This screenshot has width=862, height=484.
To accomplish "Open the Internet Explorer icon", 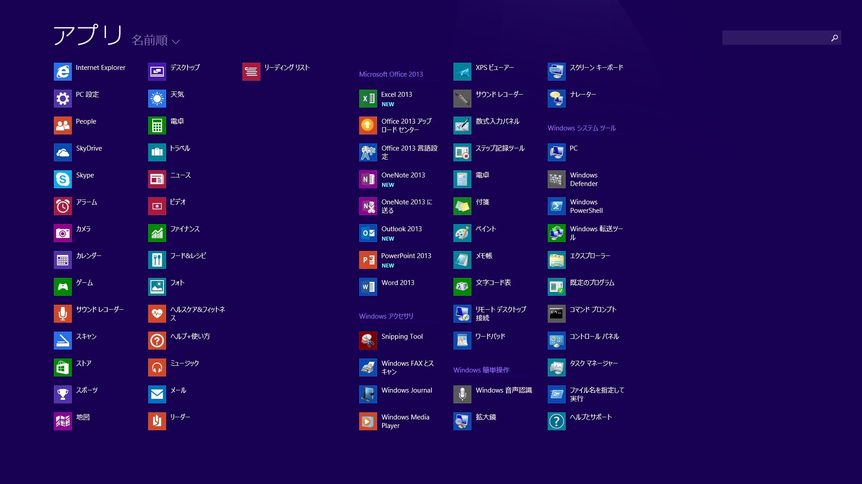I will click(x=63, y=72).
